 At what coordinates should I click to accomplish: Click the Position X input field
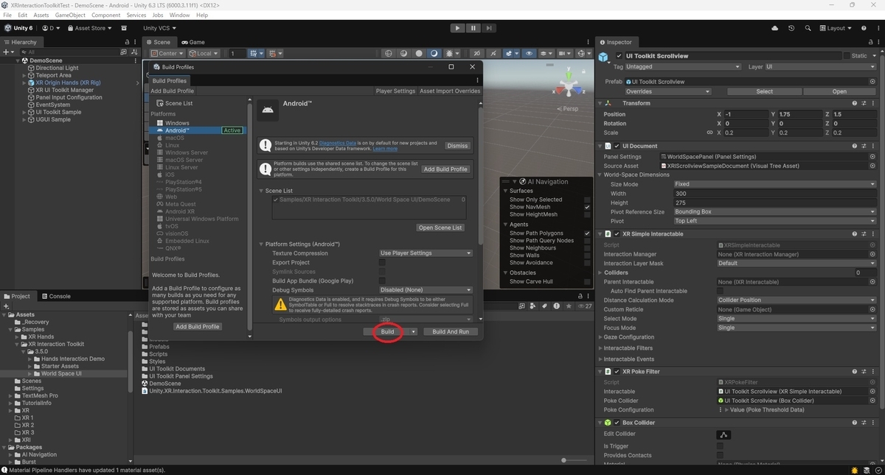[x=746, y=114]
